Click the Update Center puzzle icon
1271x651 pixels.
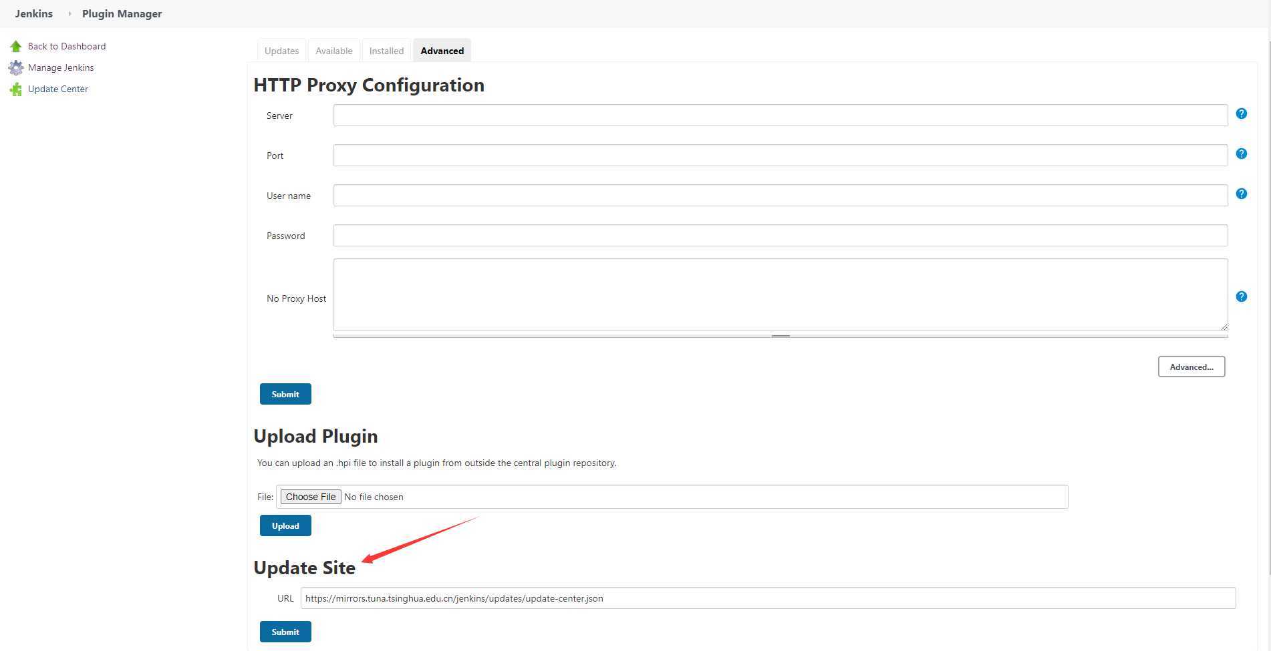point(16,89)
